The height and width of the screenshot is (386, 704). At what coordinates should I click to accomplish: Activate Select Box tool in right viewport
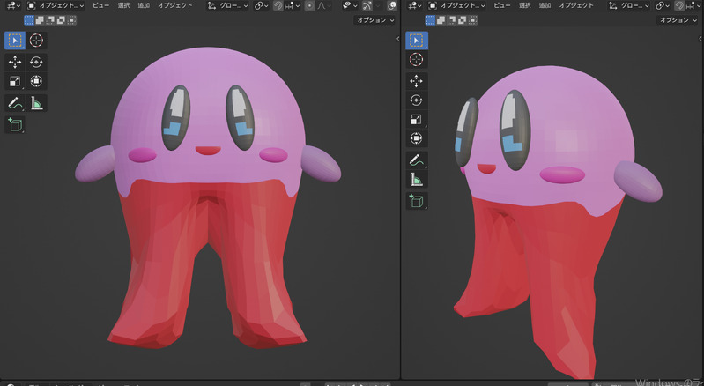click(x=417, y=41)
